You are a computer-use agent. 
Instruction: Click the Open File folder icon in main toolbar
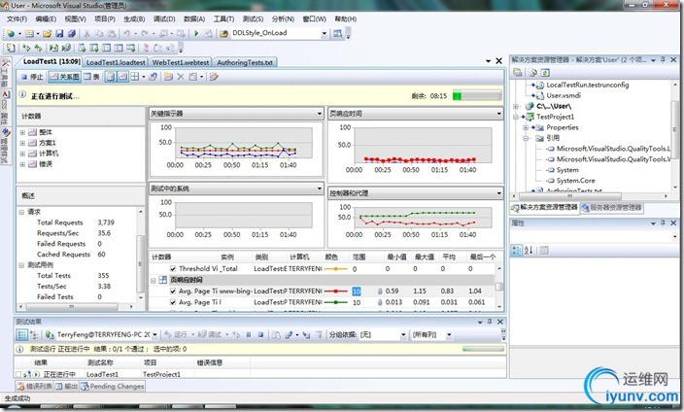47,34
